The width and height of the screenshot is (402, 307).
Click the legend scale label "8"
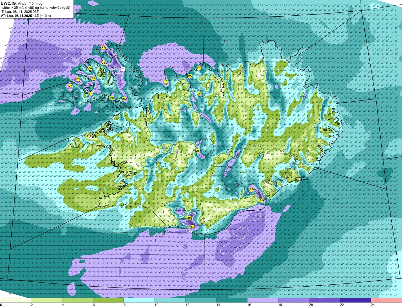[124, 305]
